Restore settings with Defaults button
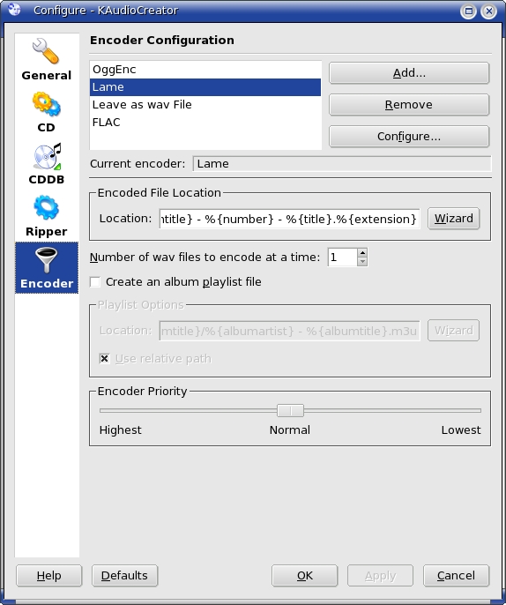Viewport: 506px width, 605px height. tap(124, 576)
